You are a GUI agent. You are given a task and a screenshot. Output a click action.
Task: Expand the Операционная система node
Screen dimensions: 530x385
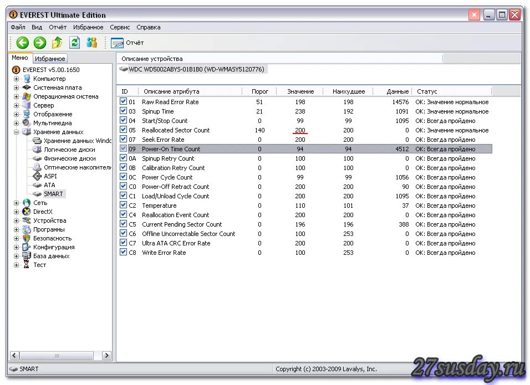click(x=16, y=96)
